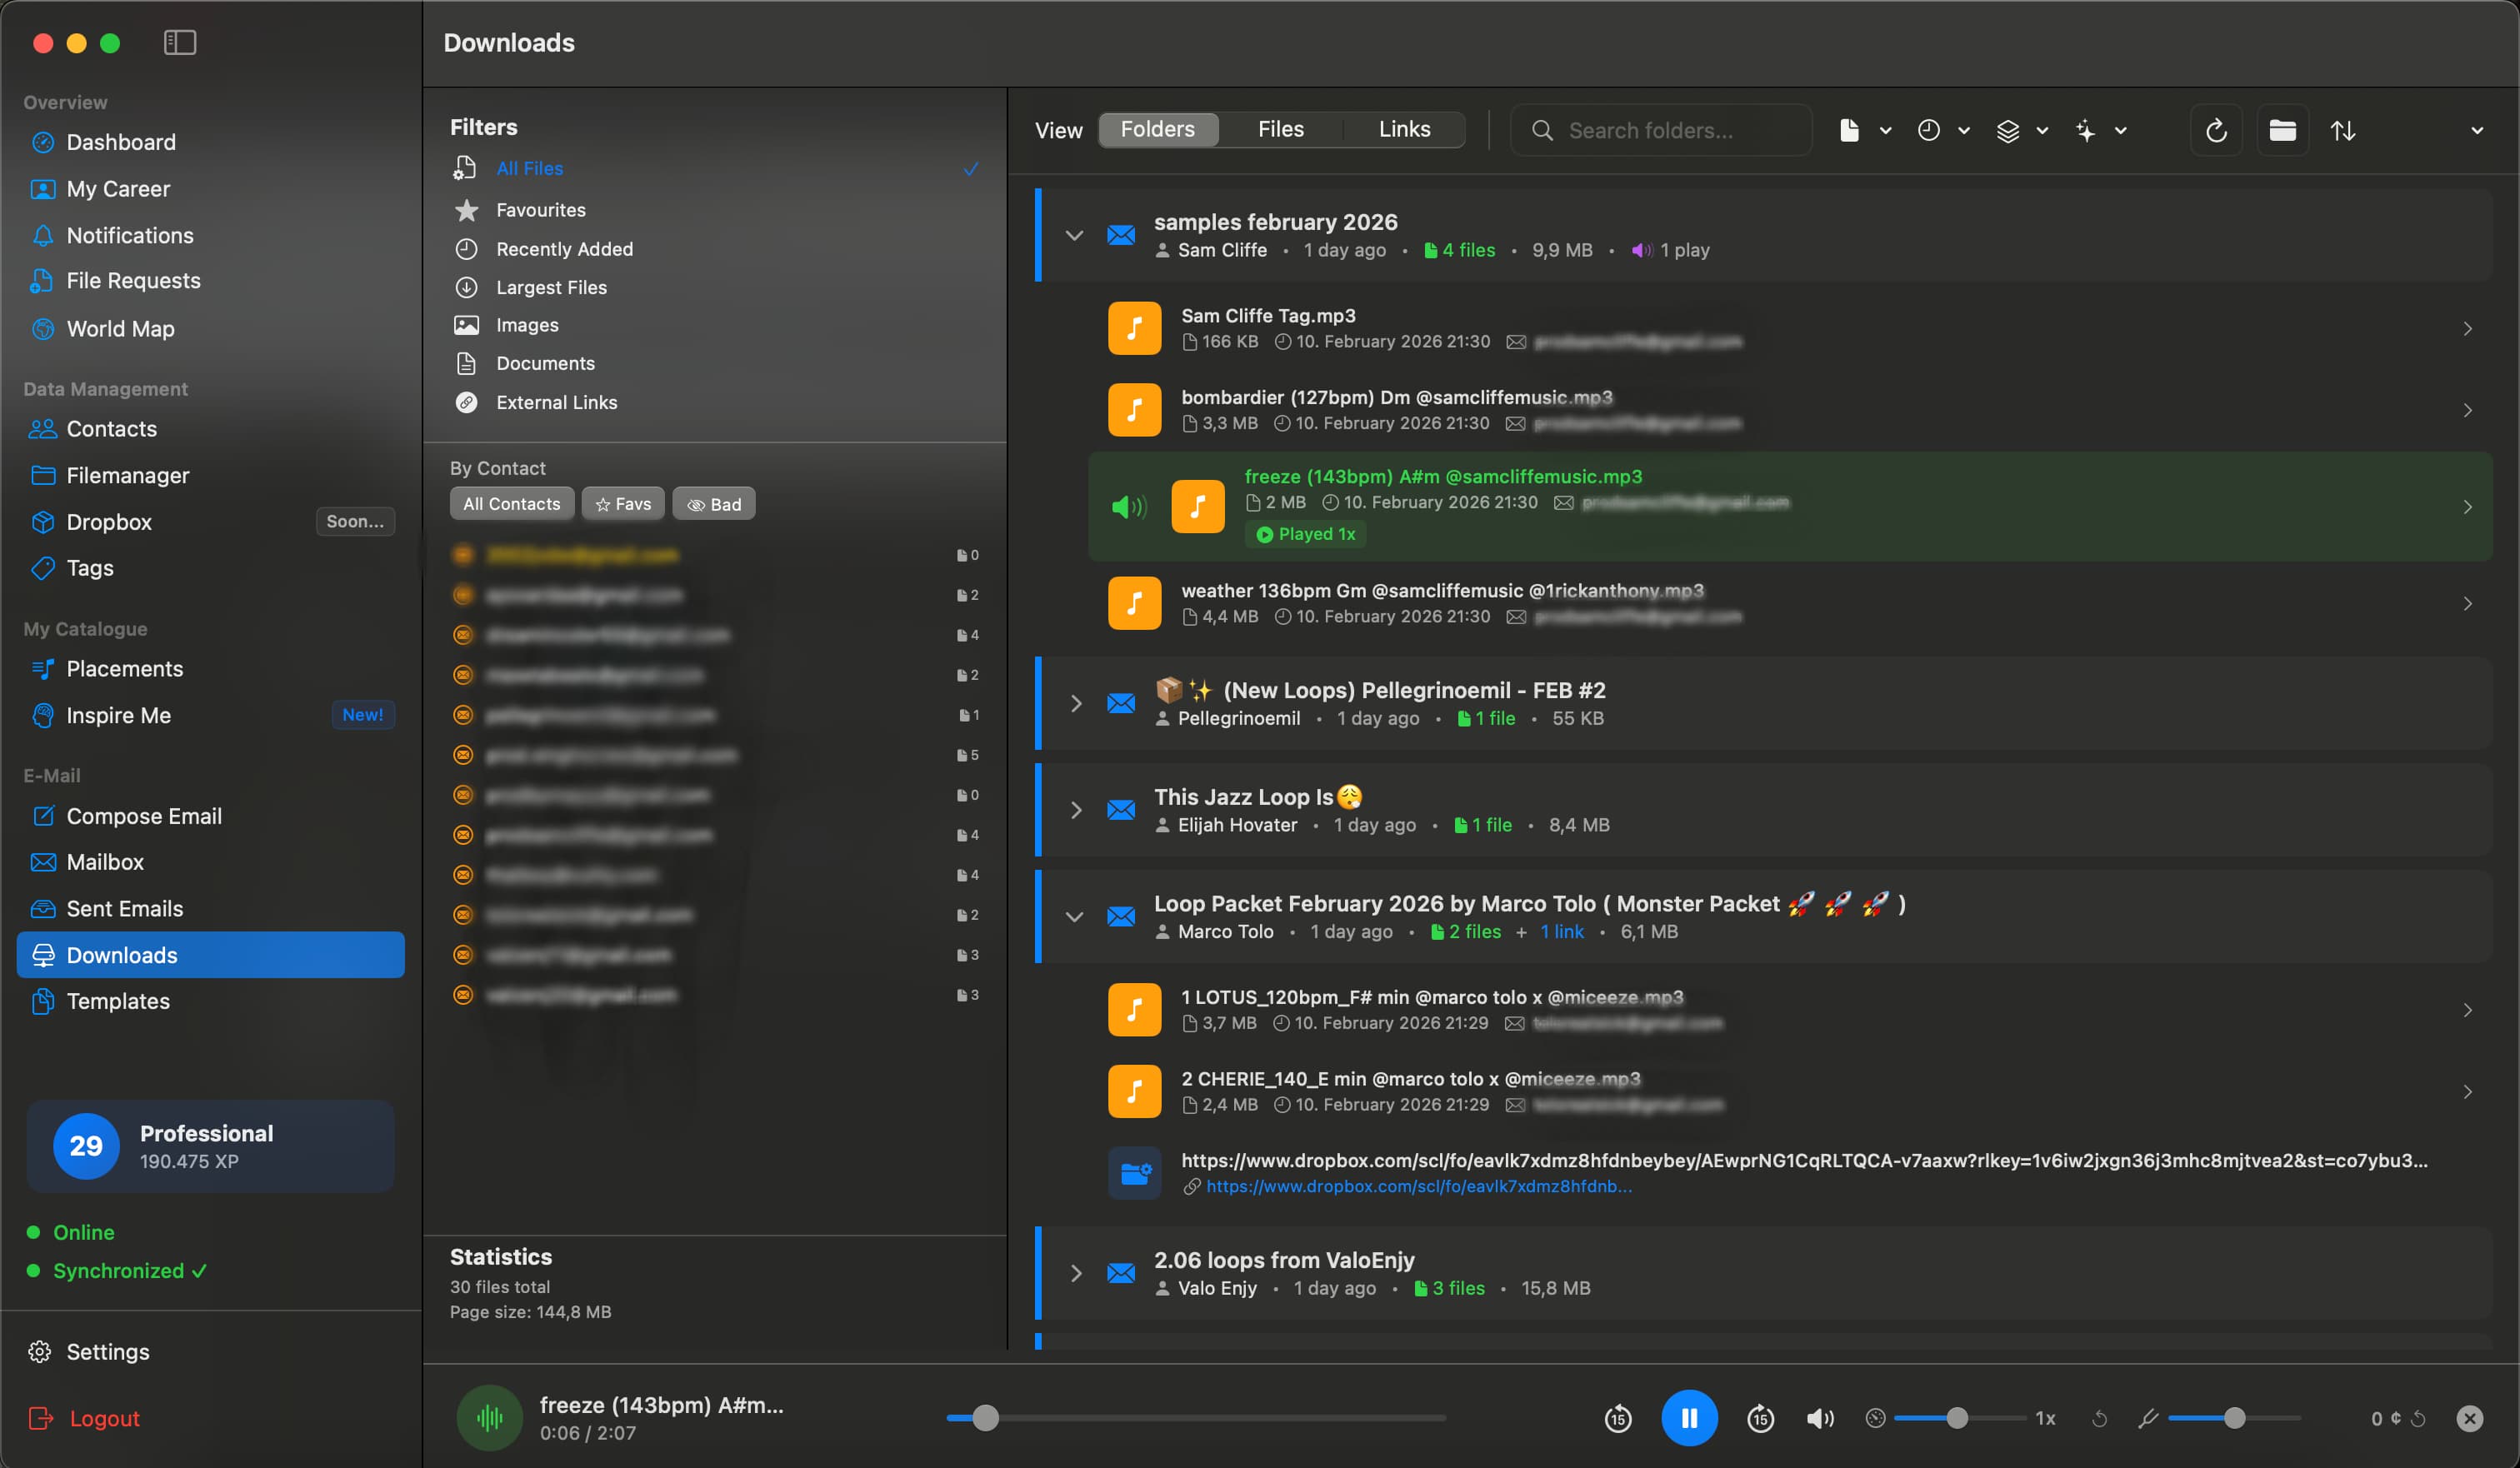Switch to the Files view tab

(1280, 129)
